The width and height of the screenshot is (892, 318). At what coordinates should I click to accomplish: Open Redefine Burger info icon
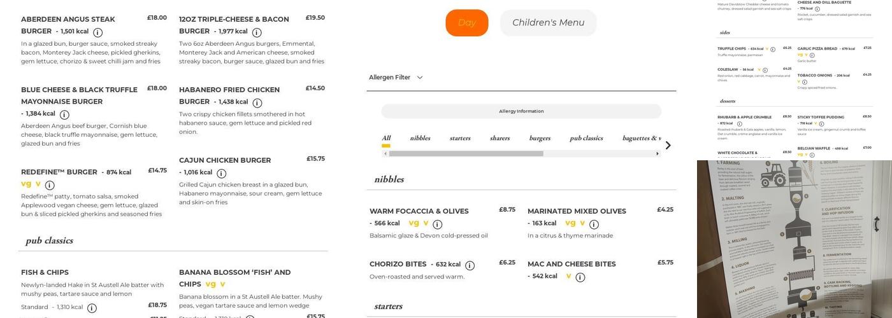50,186
